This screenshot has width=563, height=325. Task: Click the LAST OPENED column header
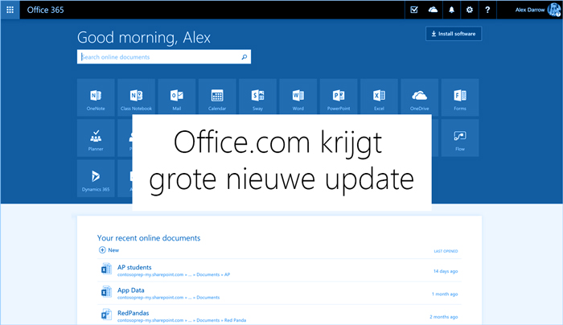pos(446,251)
